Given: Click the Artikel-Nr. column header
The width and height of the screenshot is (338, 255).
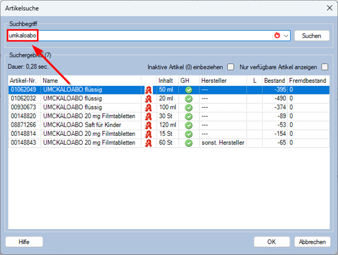Looking at the screenshot, I should tap(23, 81).
